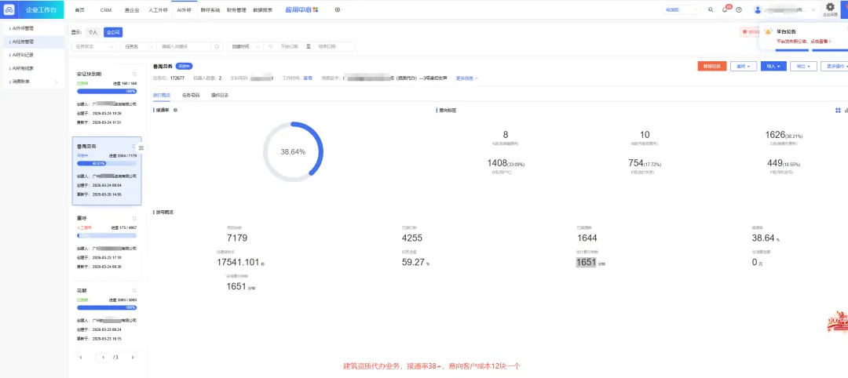Click the user avatar icon

[757, 9]
